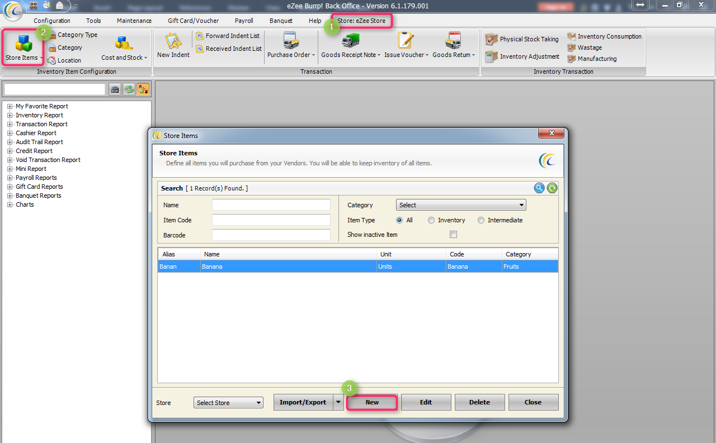This screenshot has height=443, width=716.
Task: Click the report search box
Action: tap(55, 89)
